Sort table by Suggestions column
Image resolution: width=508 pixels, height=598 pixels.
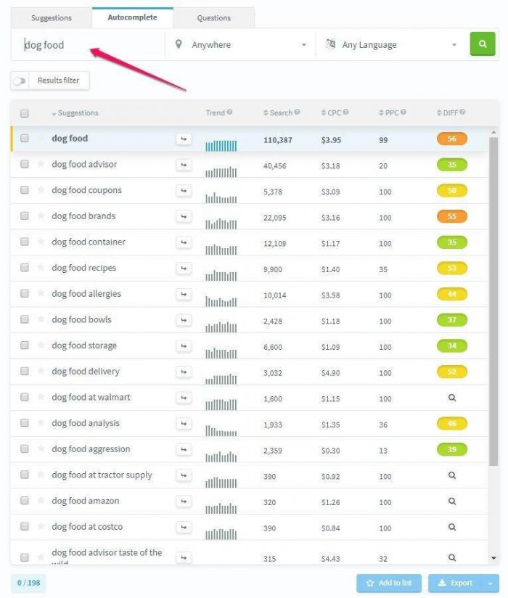pyautogui.click(x=75, y=113)
